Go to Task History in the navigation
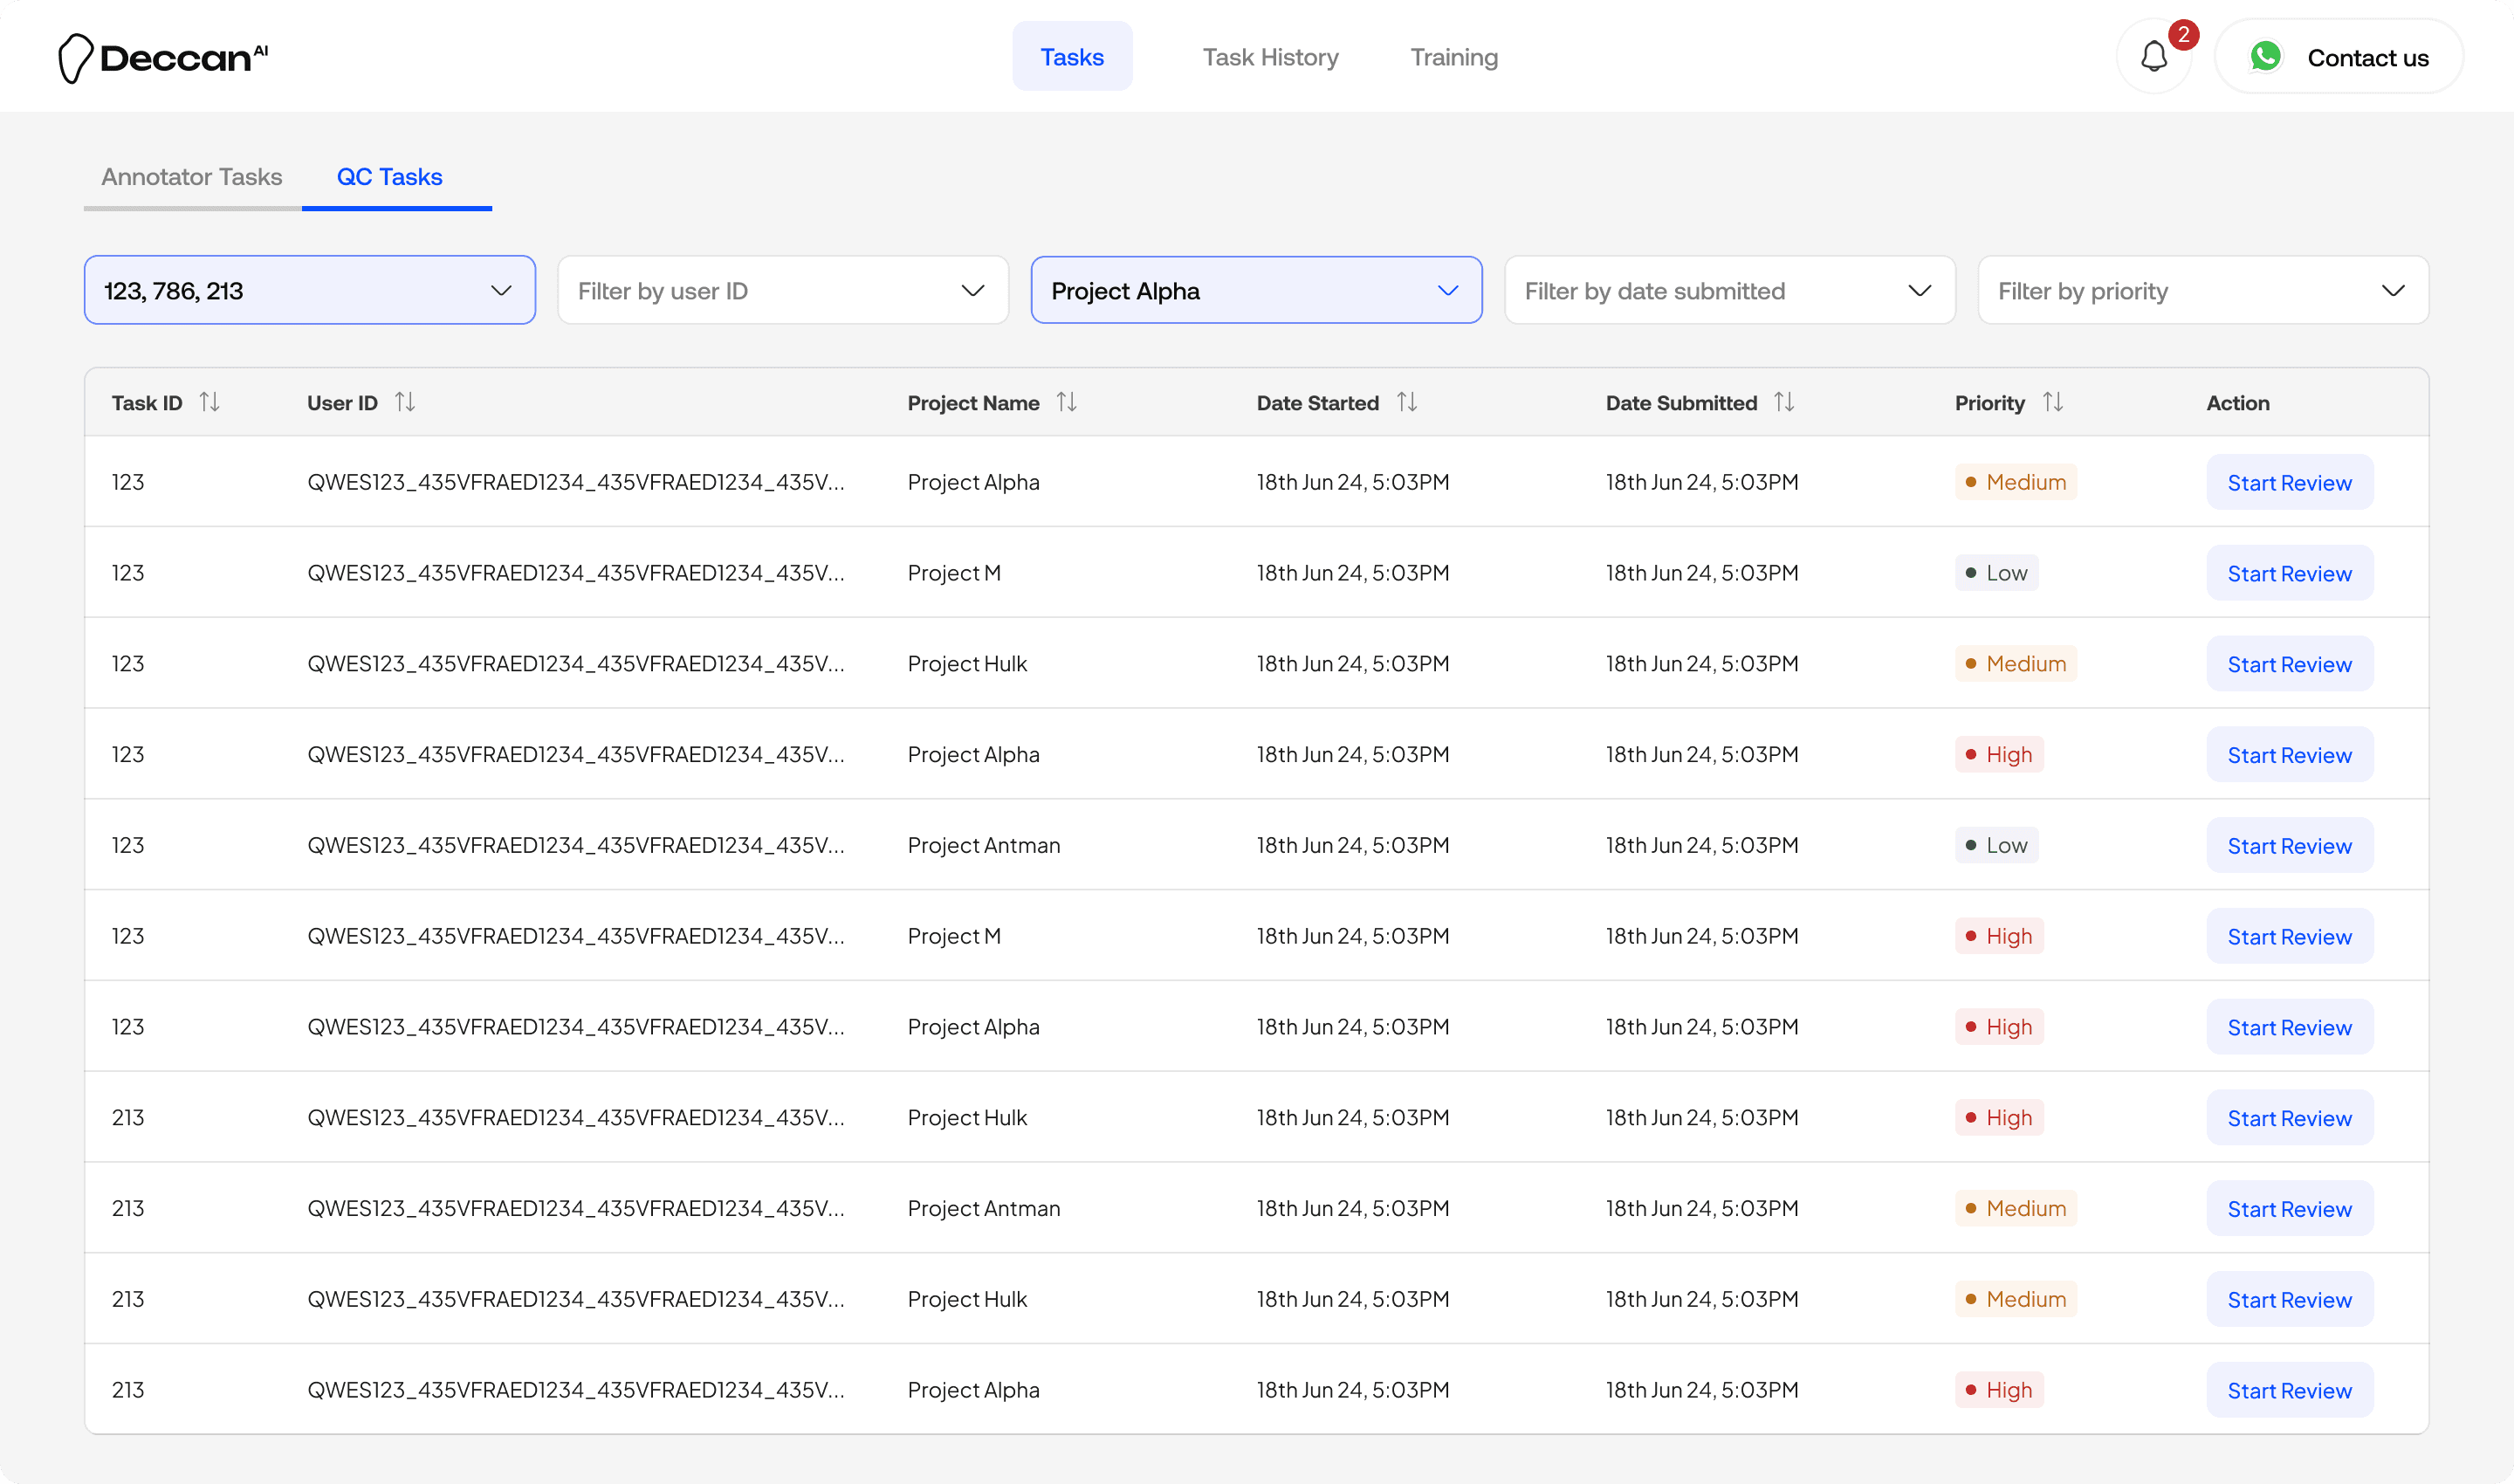This screenshot has width=2514, height=1484. pos(1270,57)
